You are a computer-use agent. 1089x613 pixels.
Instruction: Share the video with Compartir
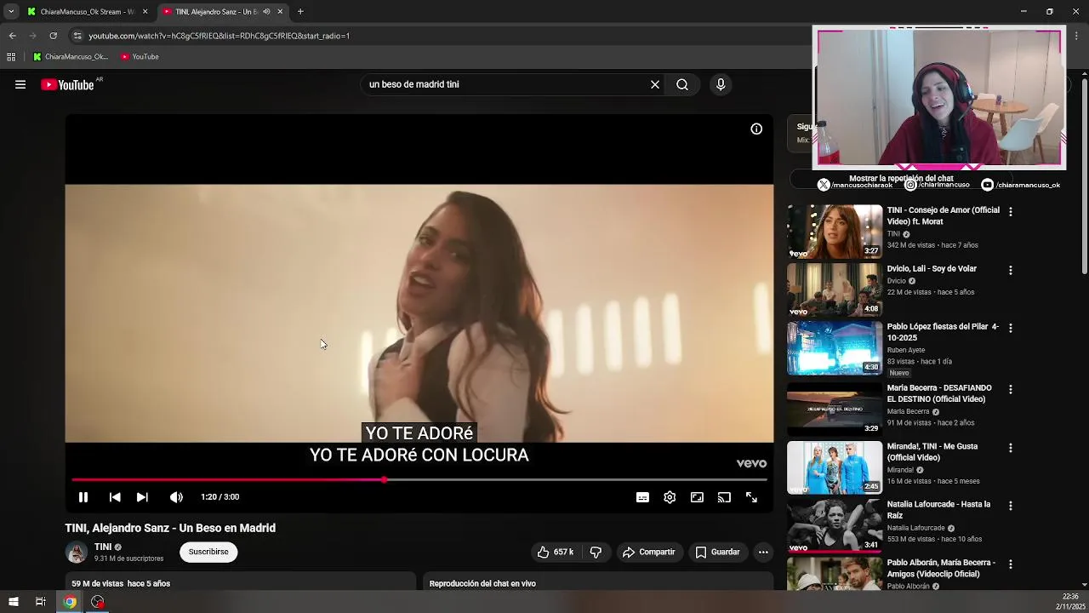tap(648, 552)
